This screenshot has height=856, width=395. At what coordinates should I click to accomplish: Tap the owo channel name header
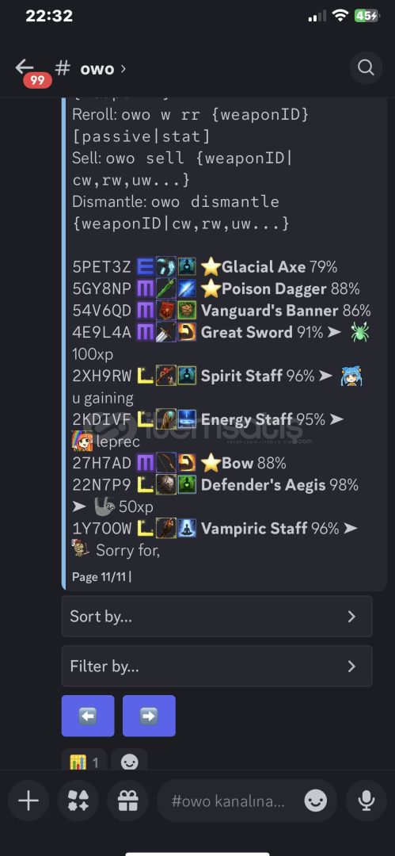tap(97, 69)
